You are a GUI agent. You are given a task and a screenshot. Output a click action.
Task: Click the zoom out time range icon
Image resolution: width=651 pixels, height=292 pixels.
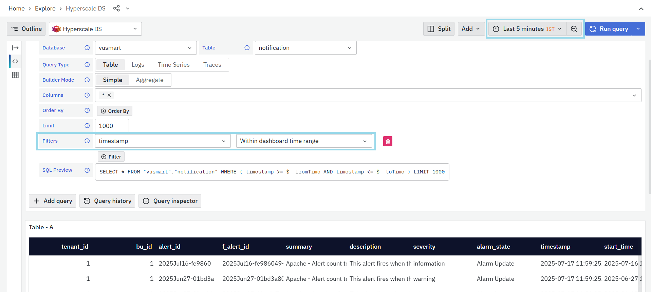(574, 29)
